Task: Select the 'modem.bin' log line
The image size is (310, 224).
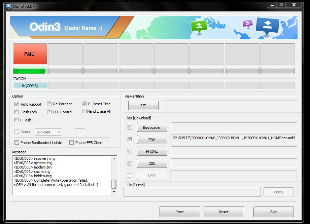Action: (33, 167)
